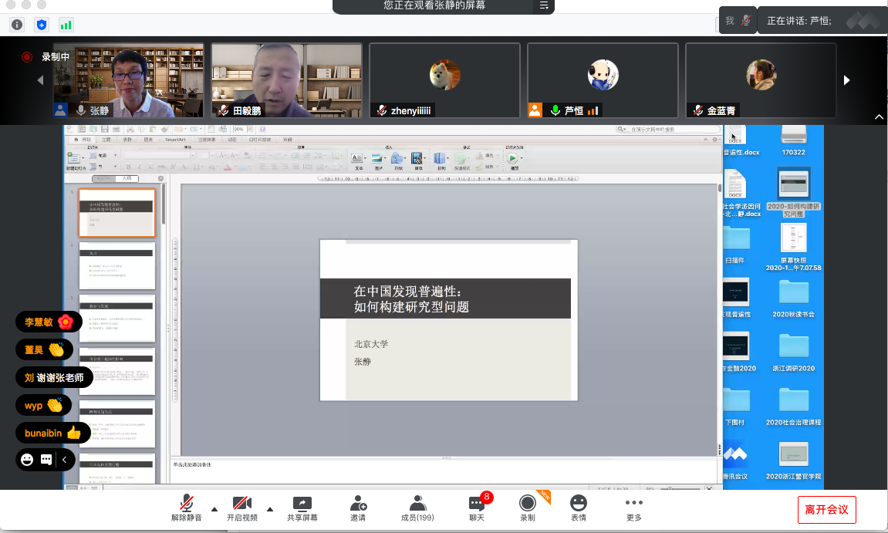Expand audio options arrow beside 解除静音
The image size is (888, 533).
(214, 509)
